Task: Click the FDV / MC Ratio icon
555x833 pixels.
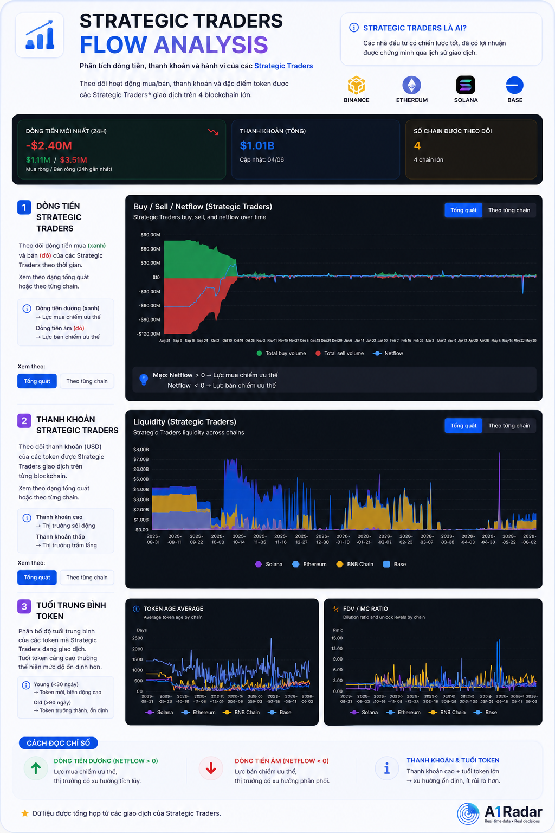Action: point(335,609)
